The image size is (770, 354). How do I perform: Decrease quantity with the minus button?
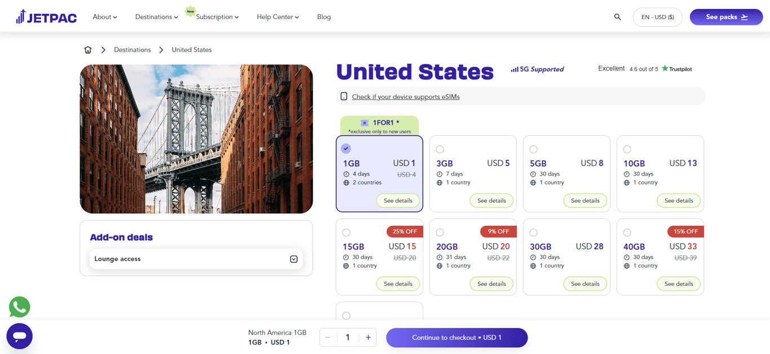[328, 338]
